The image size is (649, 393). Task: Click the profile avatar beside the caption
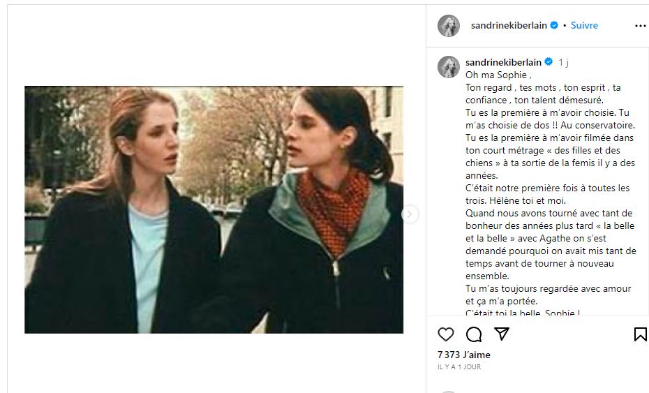(x=449, y=67)
